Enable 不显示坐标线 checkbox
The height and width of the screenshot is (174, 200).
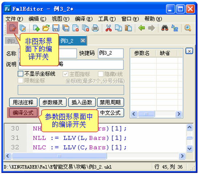[21, 74]
